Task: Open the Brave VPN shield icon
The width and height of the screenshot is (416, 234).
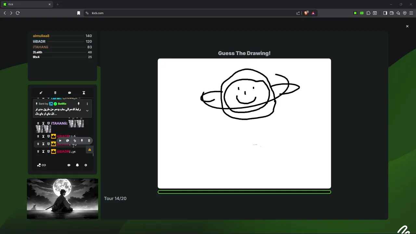Action: tap(405, 13)
